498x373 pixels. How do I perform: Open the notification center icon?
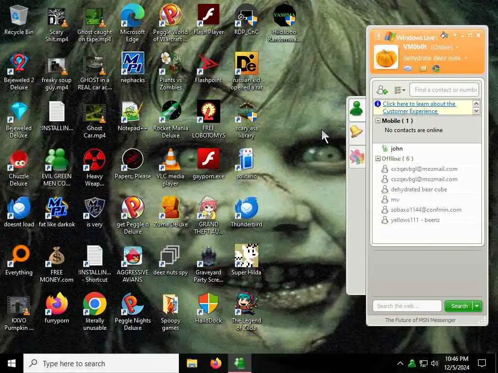click(482, 363)
